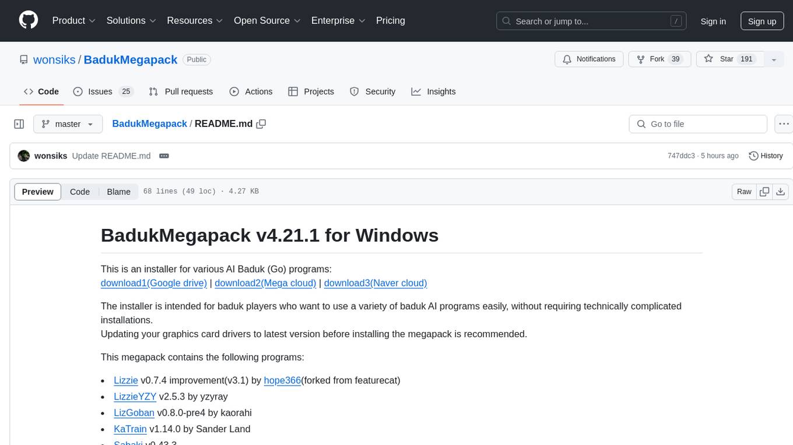Image resolution: width=793 pixels, height=445 pixels.
Task: Open the KaTrain project link
Action: (131, 429)
